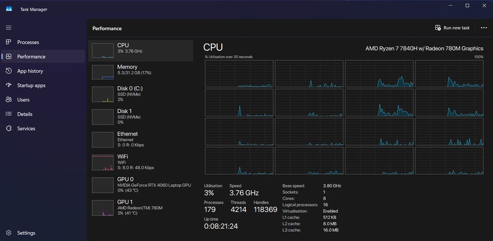Screen dimensions: 493x241
Task: Click the Cores value 8
Action: pyautogui.click(x=325, y=198)
